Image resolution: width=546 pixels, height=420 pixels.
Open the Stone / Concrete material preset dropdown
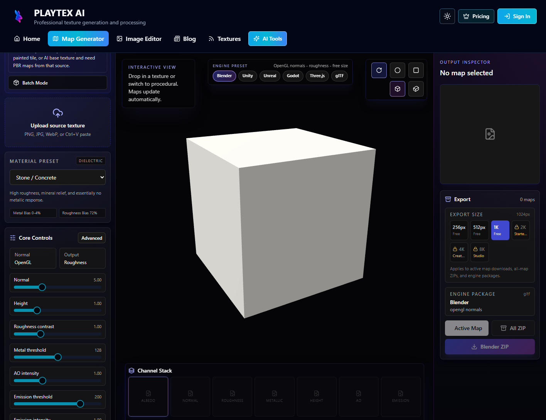57,178
